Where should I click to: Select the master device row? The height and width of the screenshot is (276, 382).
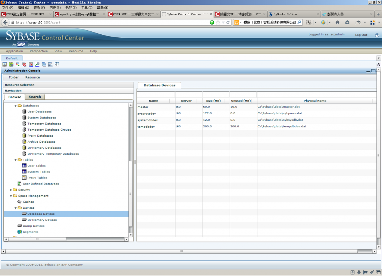coord(257,107)
